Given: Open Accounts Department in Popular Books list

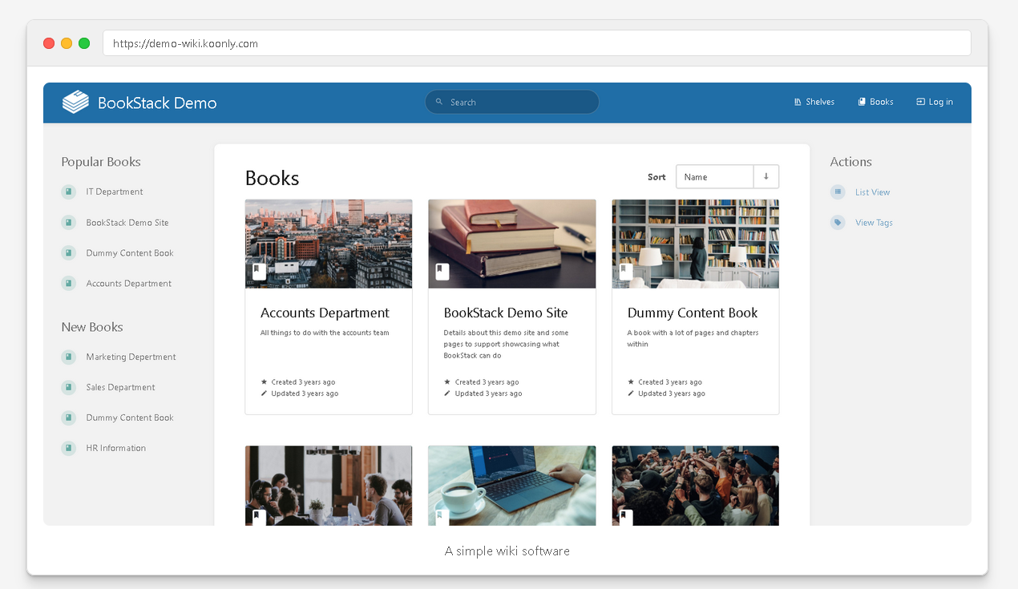Looking at the screenshot, I should click(129, 283).
